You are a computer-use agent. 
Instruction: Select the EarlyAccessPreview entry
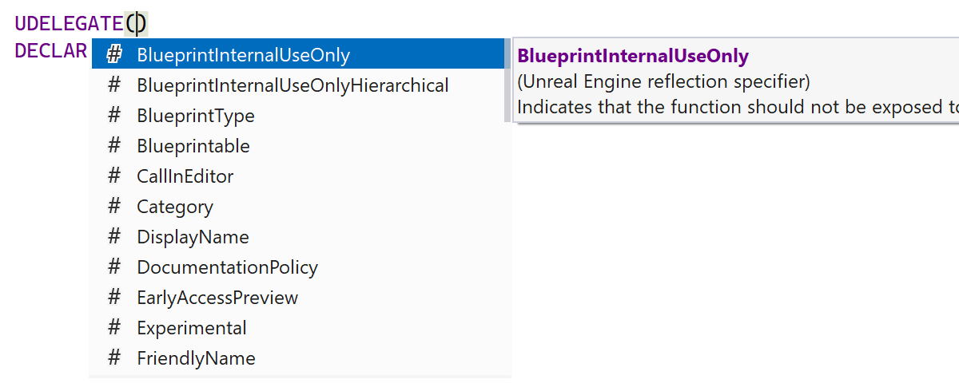(217, 298)
